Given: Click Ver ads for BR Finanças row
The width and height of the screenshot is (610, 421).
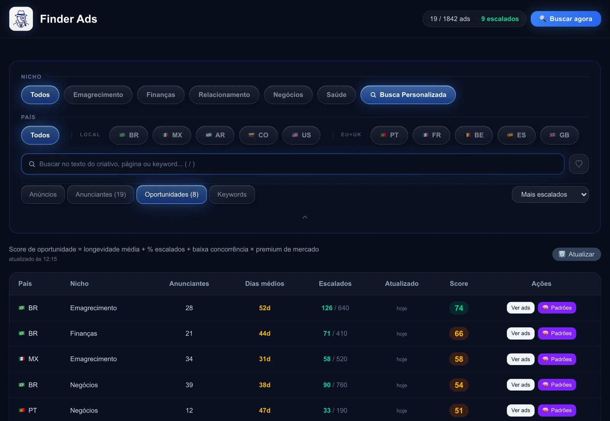Looking at the screenshot, I should [x=520, y=333].
